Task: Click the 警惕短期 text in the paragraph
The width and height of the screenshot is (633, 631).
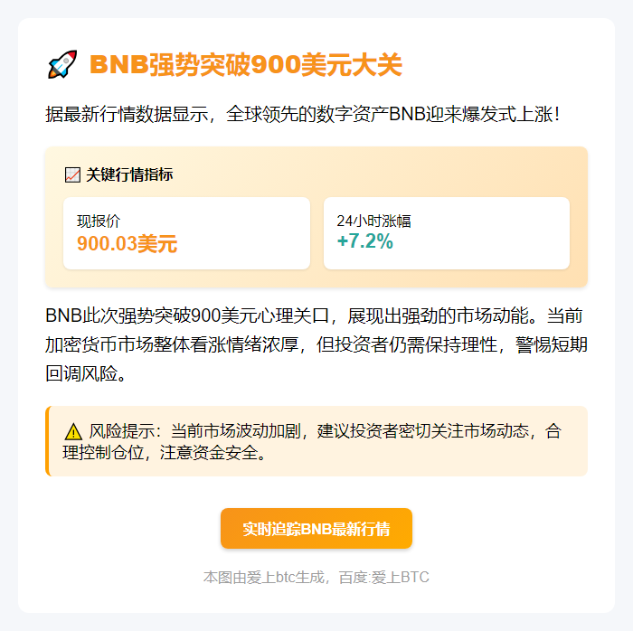Action: click(x=552, y=344)
